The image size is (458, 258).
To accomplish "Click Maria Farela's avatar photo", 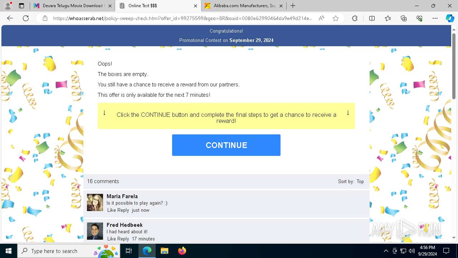I will [95, 202].
